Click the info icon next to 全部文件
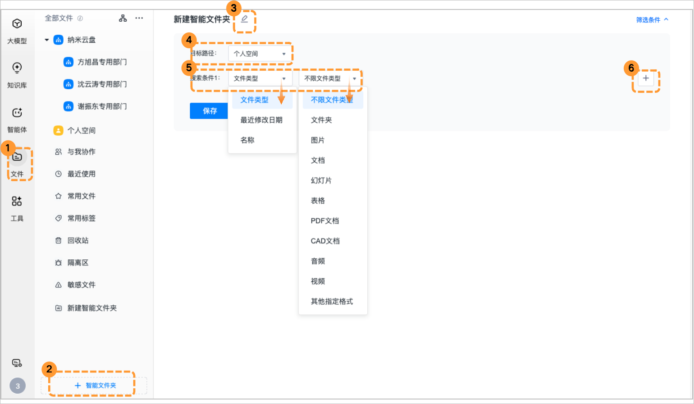Screen dimensions: 694x404 coord(80,18)
